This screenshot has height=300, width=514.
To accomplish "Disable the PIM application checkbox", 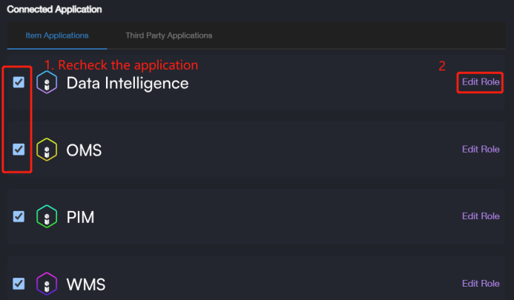I will click(x=19, y=216).
